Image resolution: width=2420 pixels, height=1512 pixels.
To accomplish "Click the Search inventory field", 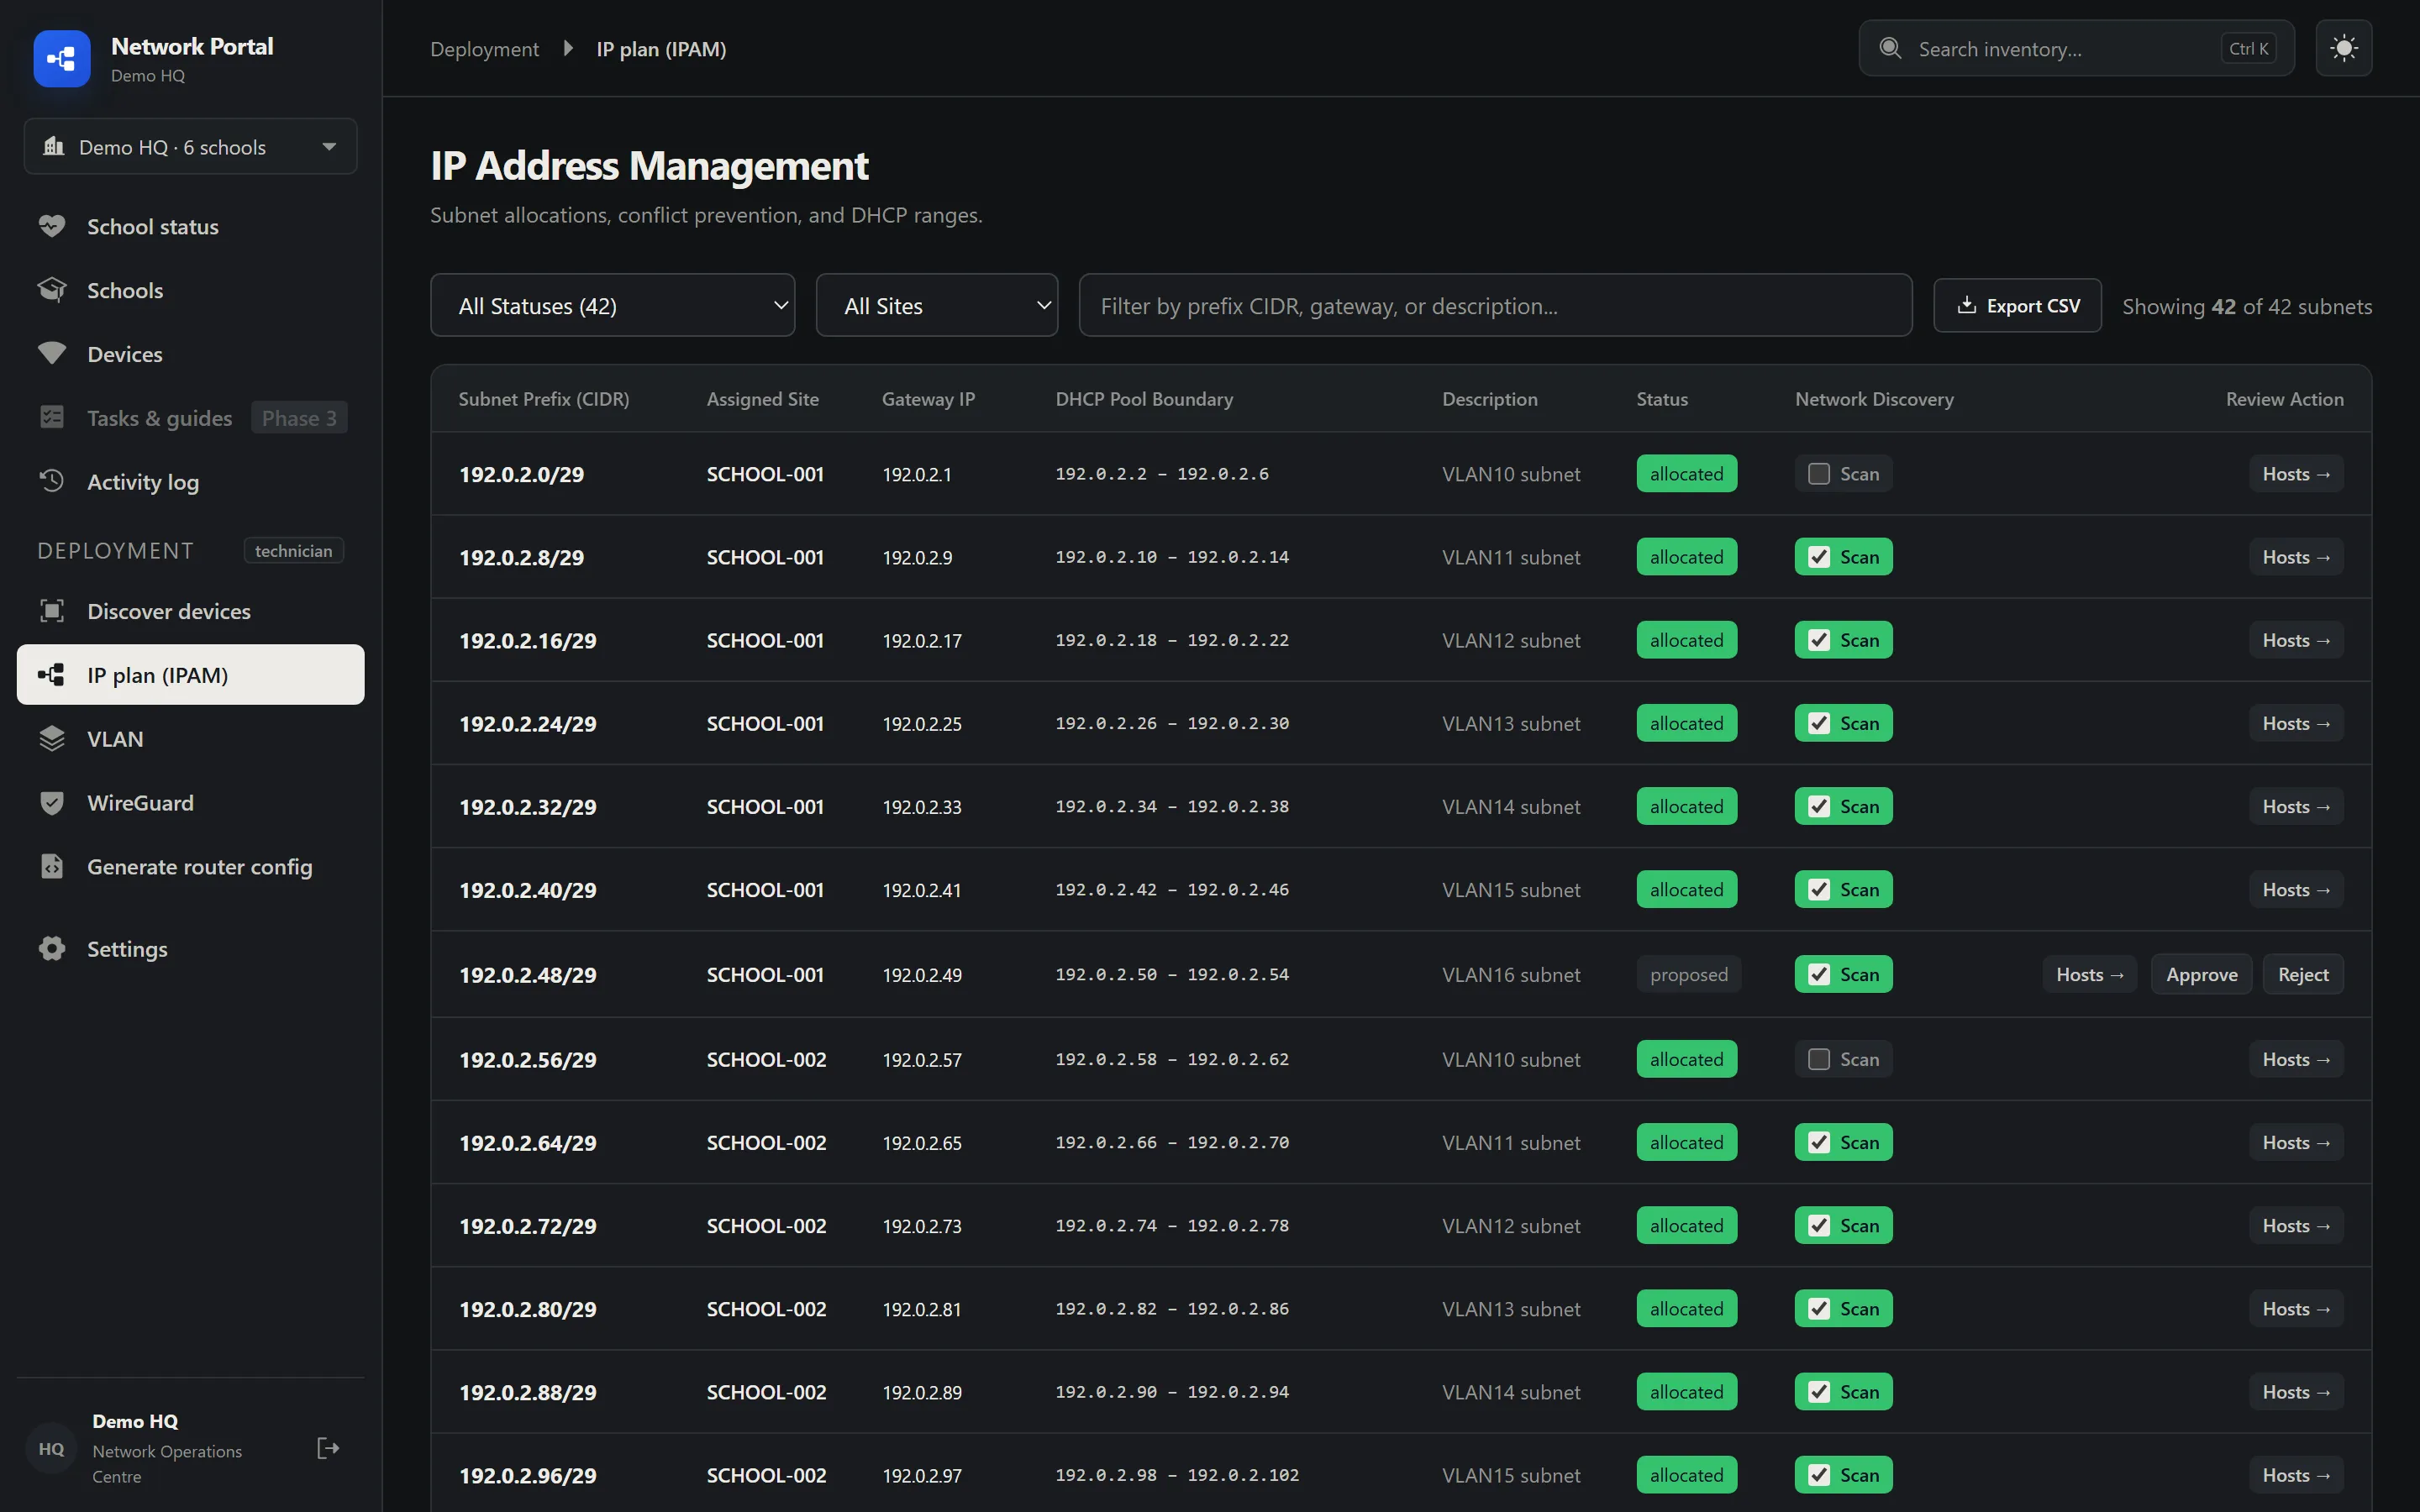I will (x=2076, y=48).
